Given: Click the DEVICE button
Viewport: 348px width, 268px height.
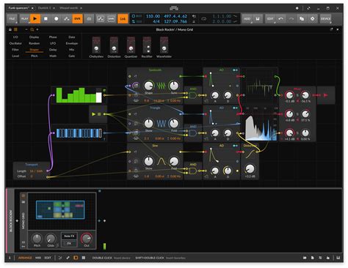Looking at the screenshot, I should pyautogui.click(x=325, y=18).
